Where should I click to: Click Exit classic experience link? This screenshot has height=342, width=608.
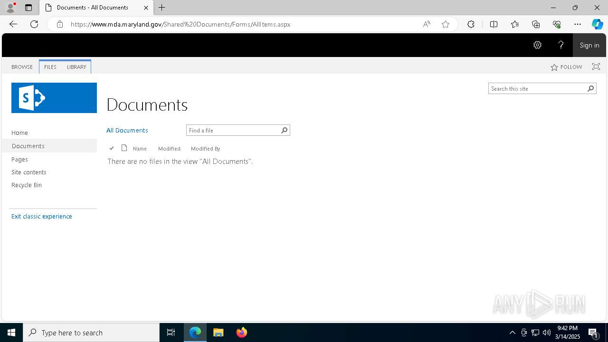(42, 216)
